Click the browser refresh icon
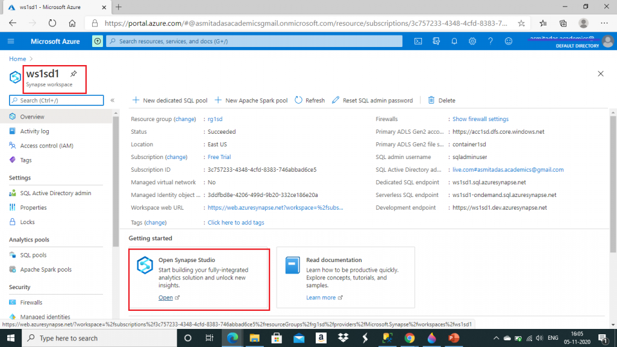The height and width of the screenshot is (347, 617). [52, 23]
